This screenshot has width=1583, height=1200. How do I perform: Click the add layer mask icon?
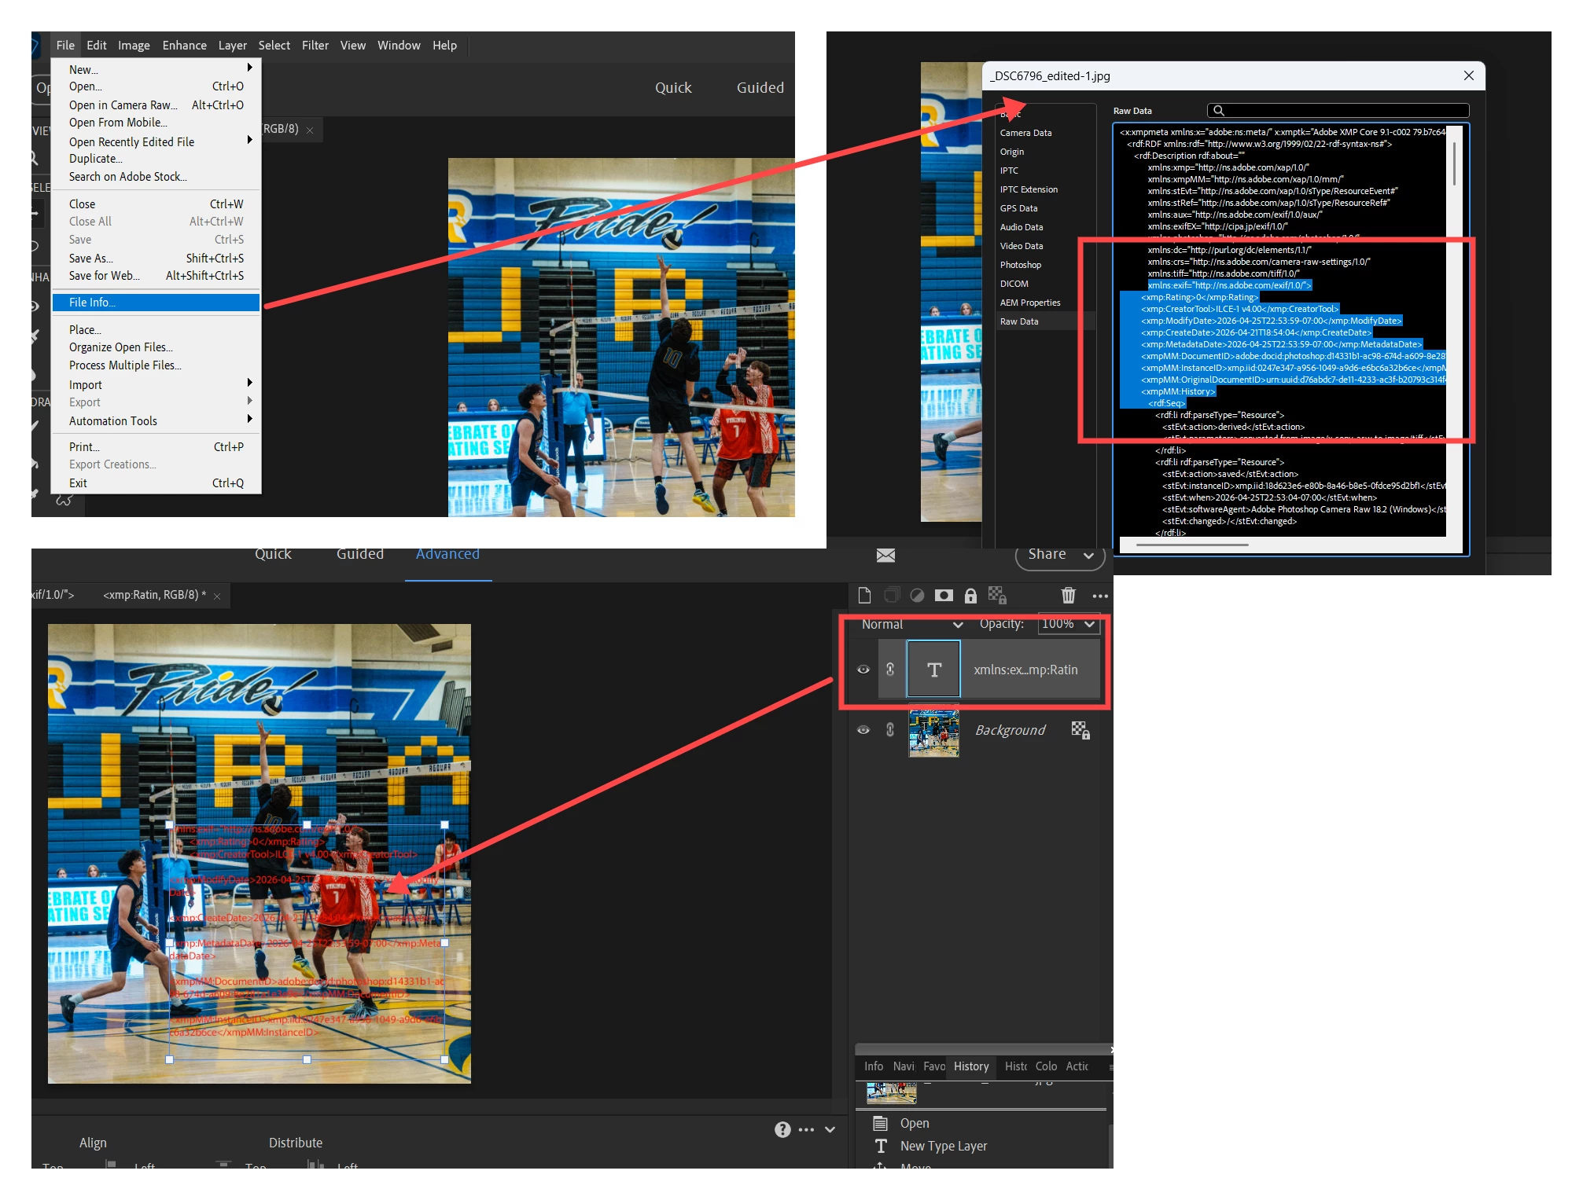point(944,595)
